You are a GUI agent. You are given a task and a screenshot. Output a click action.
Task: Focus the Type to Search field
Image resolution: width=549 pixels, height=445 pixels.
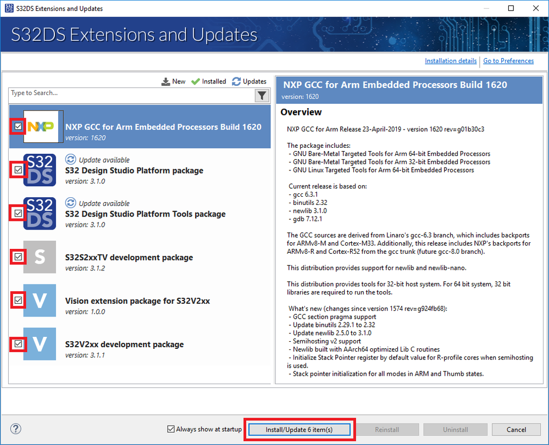tap(131, 96)
